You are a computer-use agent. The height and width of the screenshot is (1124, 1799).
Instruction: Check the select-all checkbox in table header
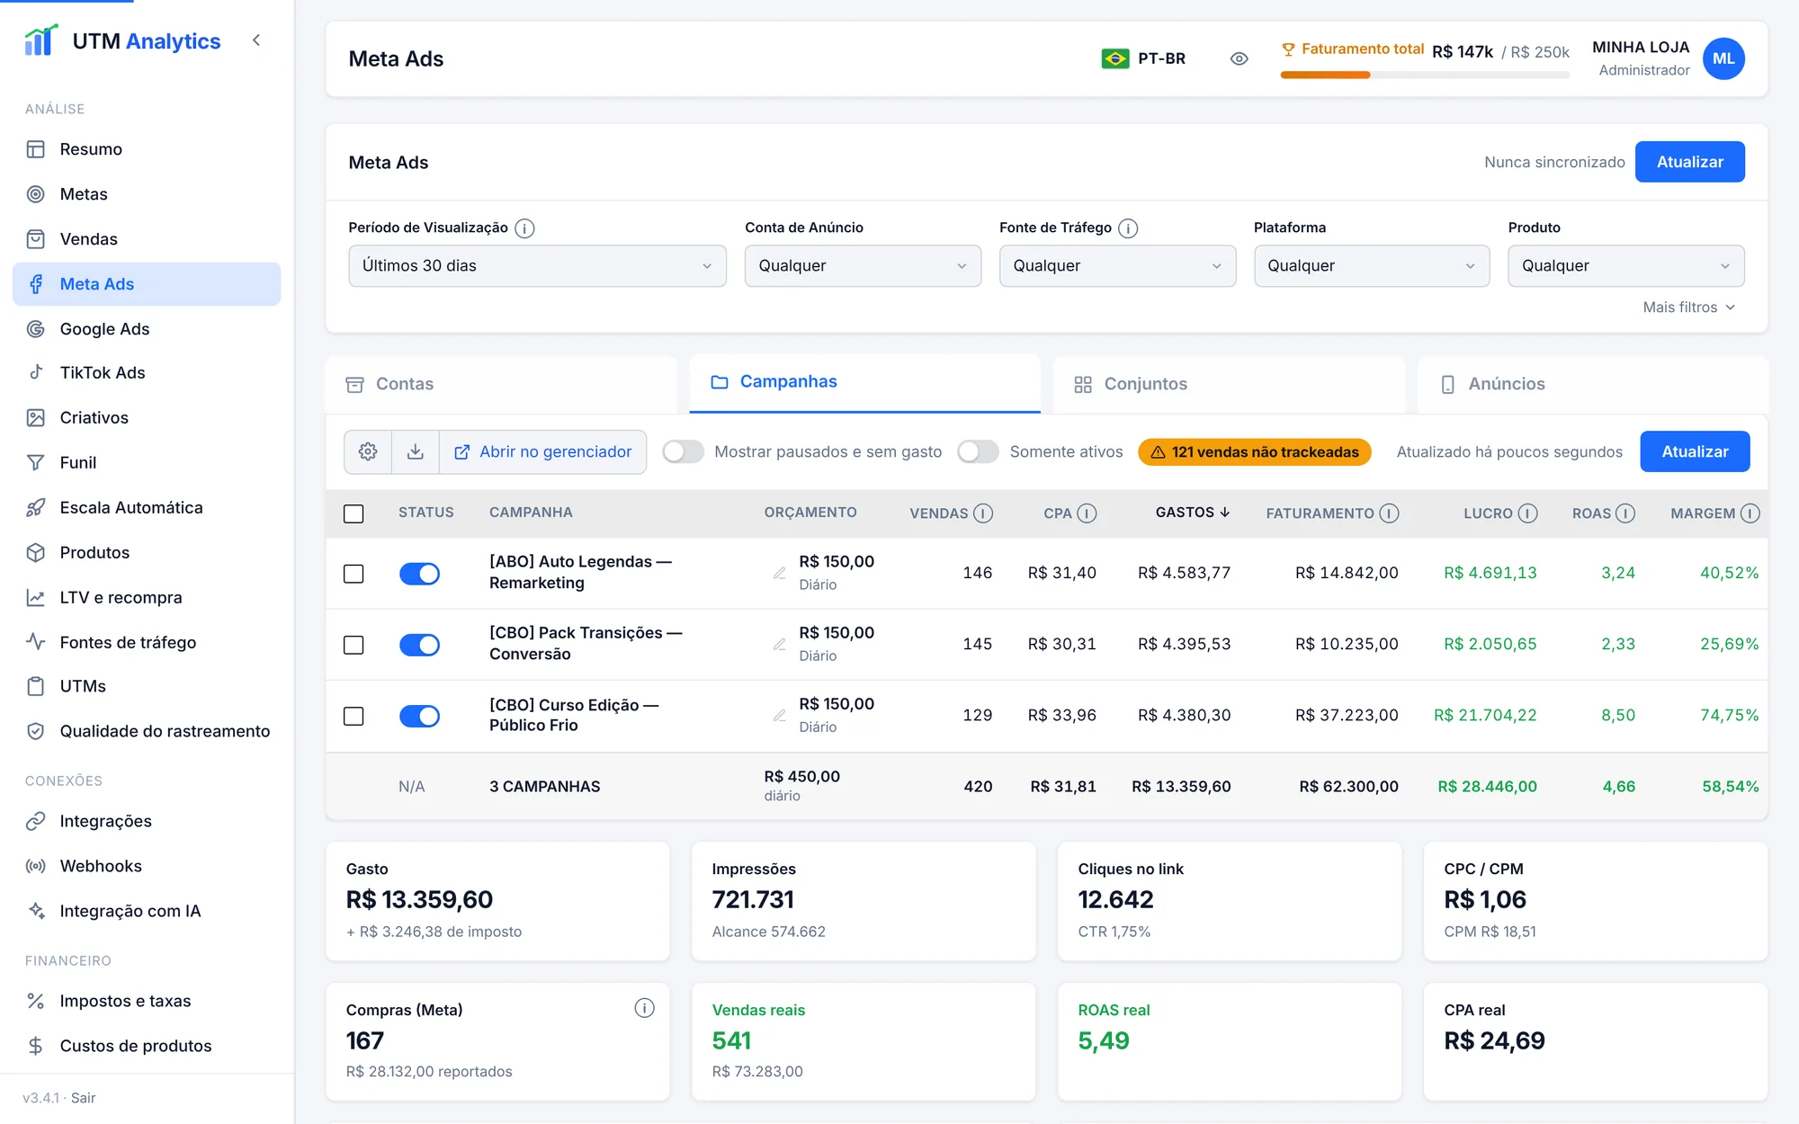(354, 513)
